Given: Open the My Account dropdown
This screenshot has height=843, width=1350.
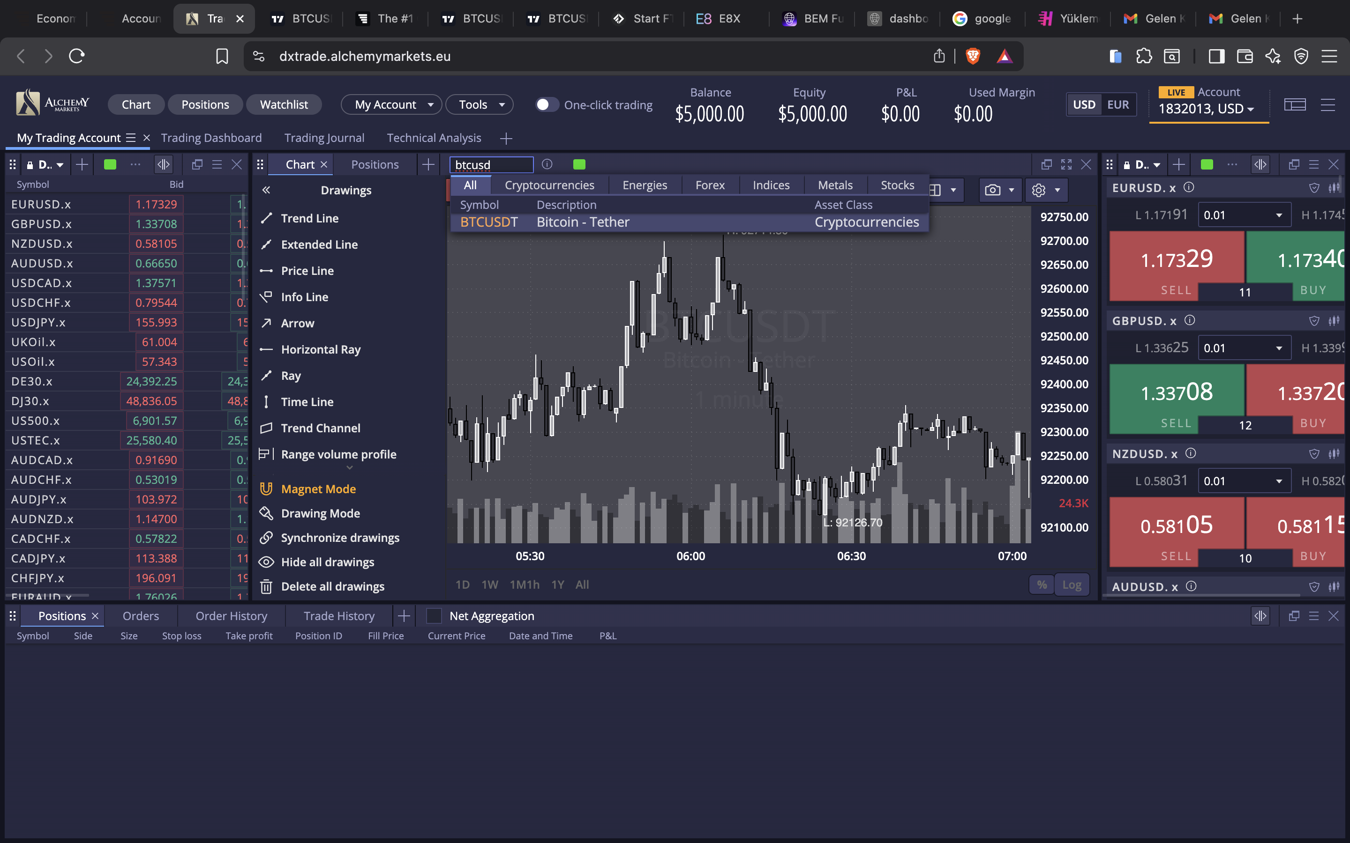Looking at the screenshot, I should tap(391, 105).
